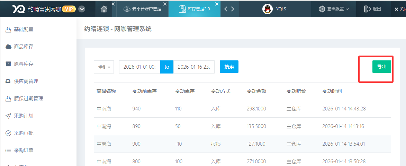Viewport: 406px width, 166px height.
Task: Switch to the 库存管理2.0 tab
Action: click(x=195, y=9)
